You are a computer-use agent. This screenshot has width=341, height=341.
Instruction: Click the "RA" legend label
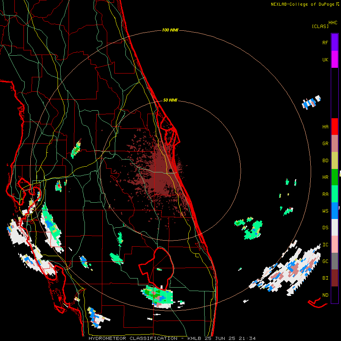point(325,194)
